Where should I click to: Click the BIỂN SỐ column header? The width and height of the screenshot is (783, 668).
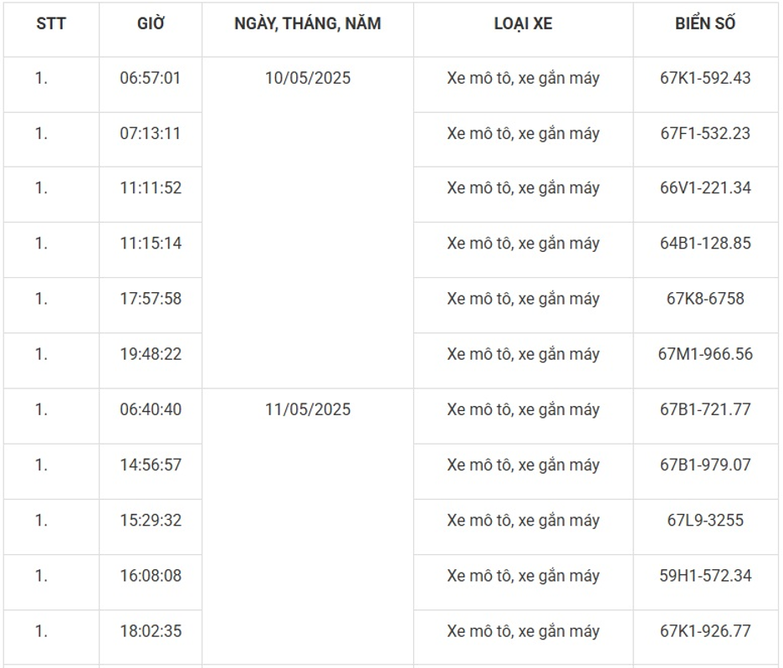[705, 23]
